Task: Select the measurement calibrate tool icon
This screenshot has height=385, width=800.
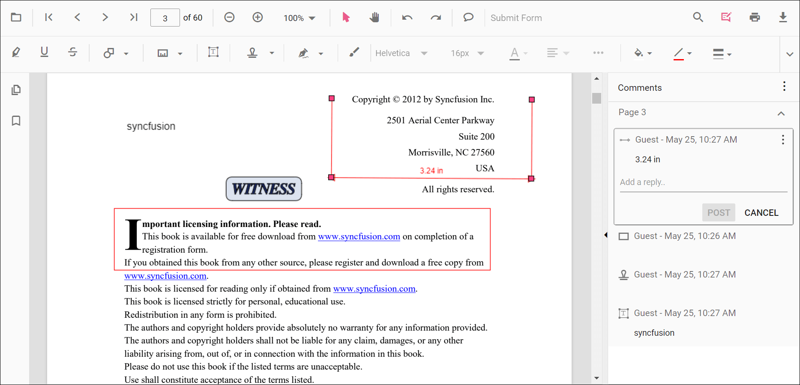Action: coord(163,53)
